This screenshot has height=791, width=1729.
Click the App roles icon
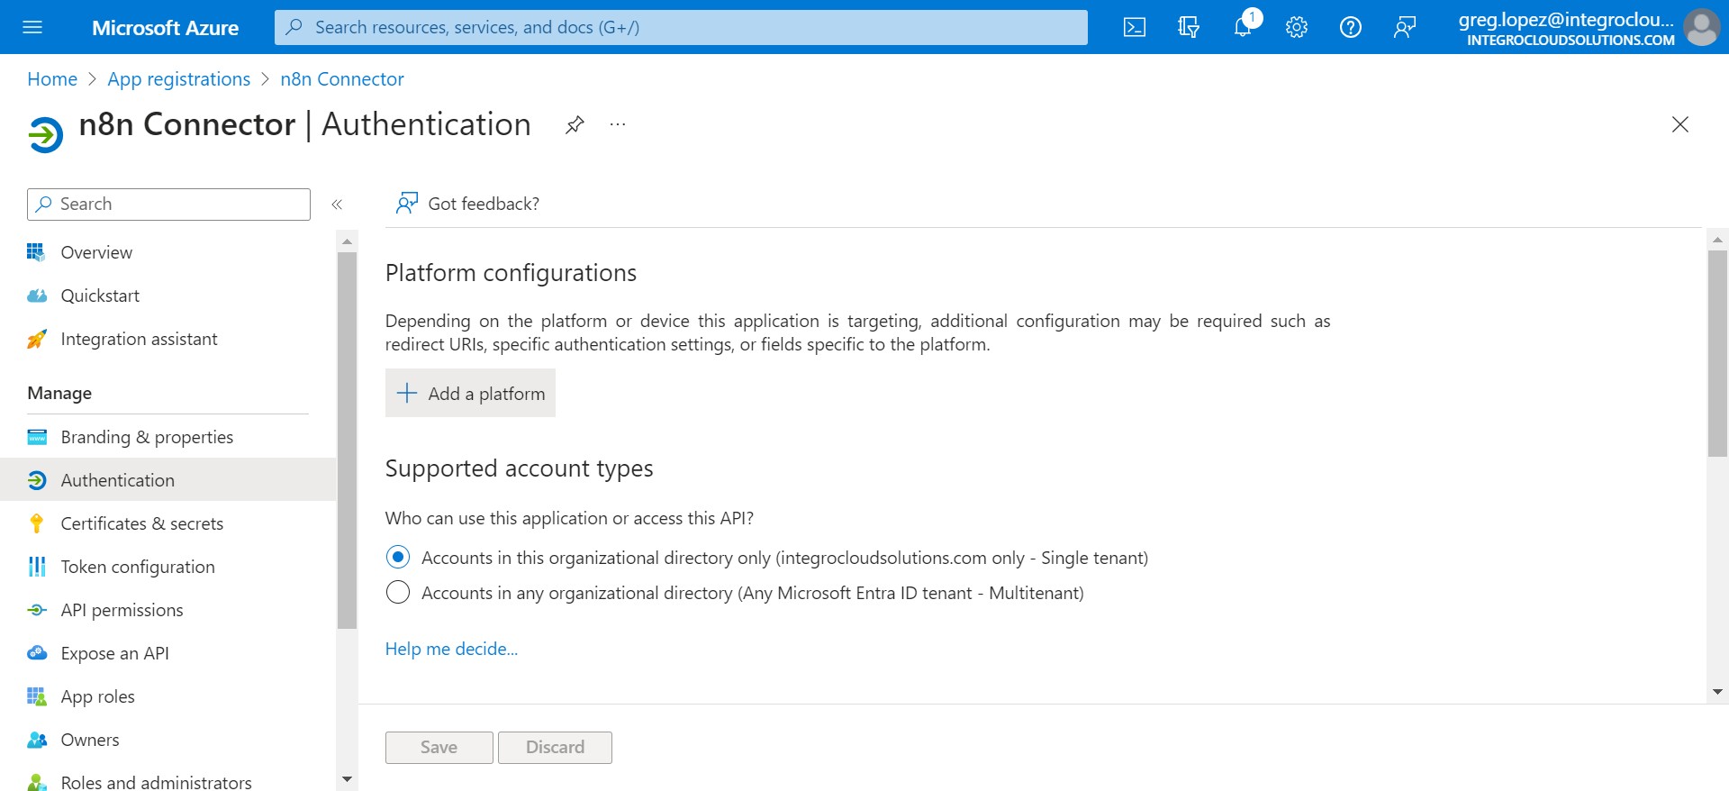click(37, 696)
